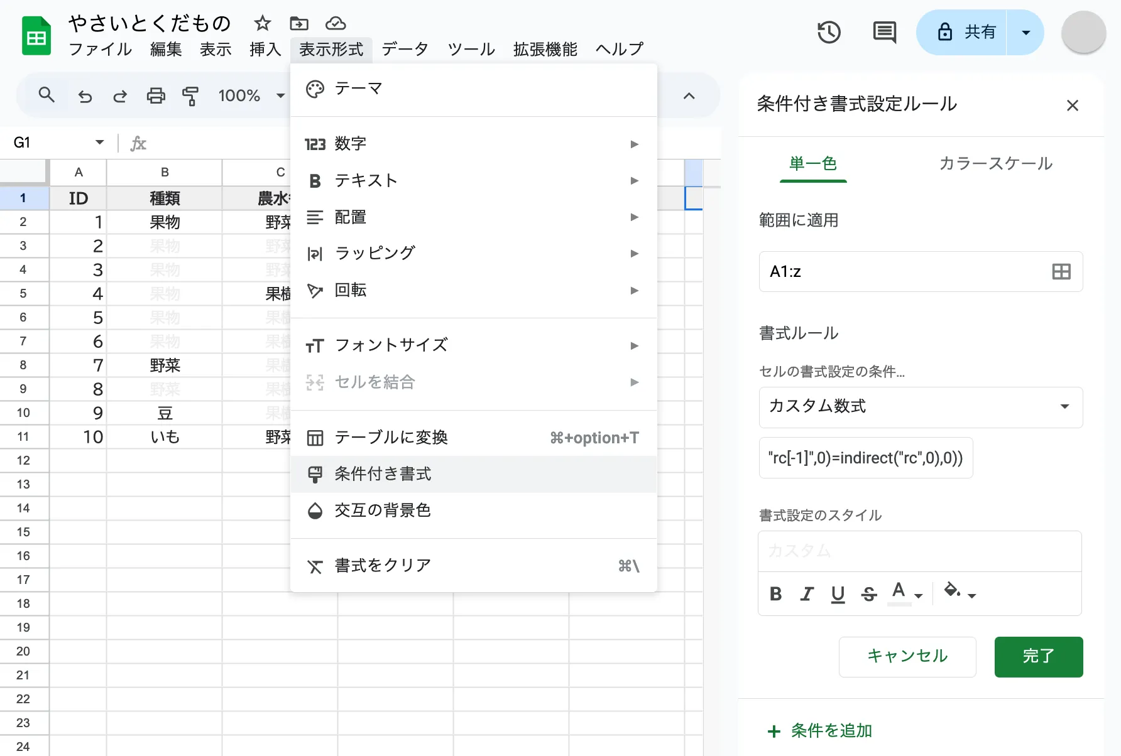Toggle strikethrough in formatting style
Screen dimensions: 1121x756
[x=868, y=594]
